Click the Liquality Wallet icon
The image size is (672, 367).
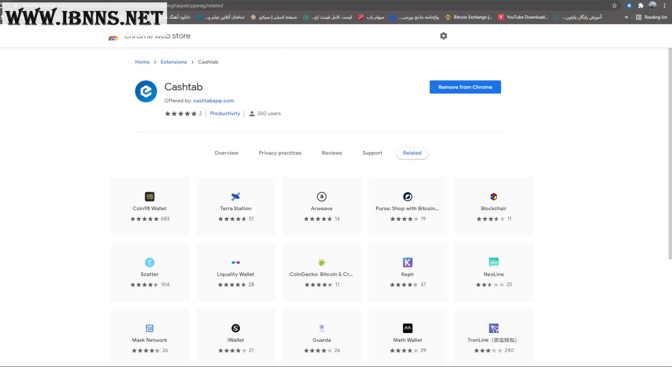[235, 262]
